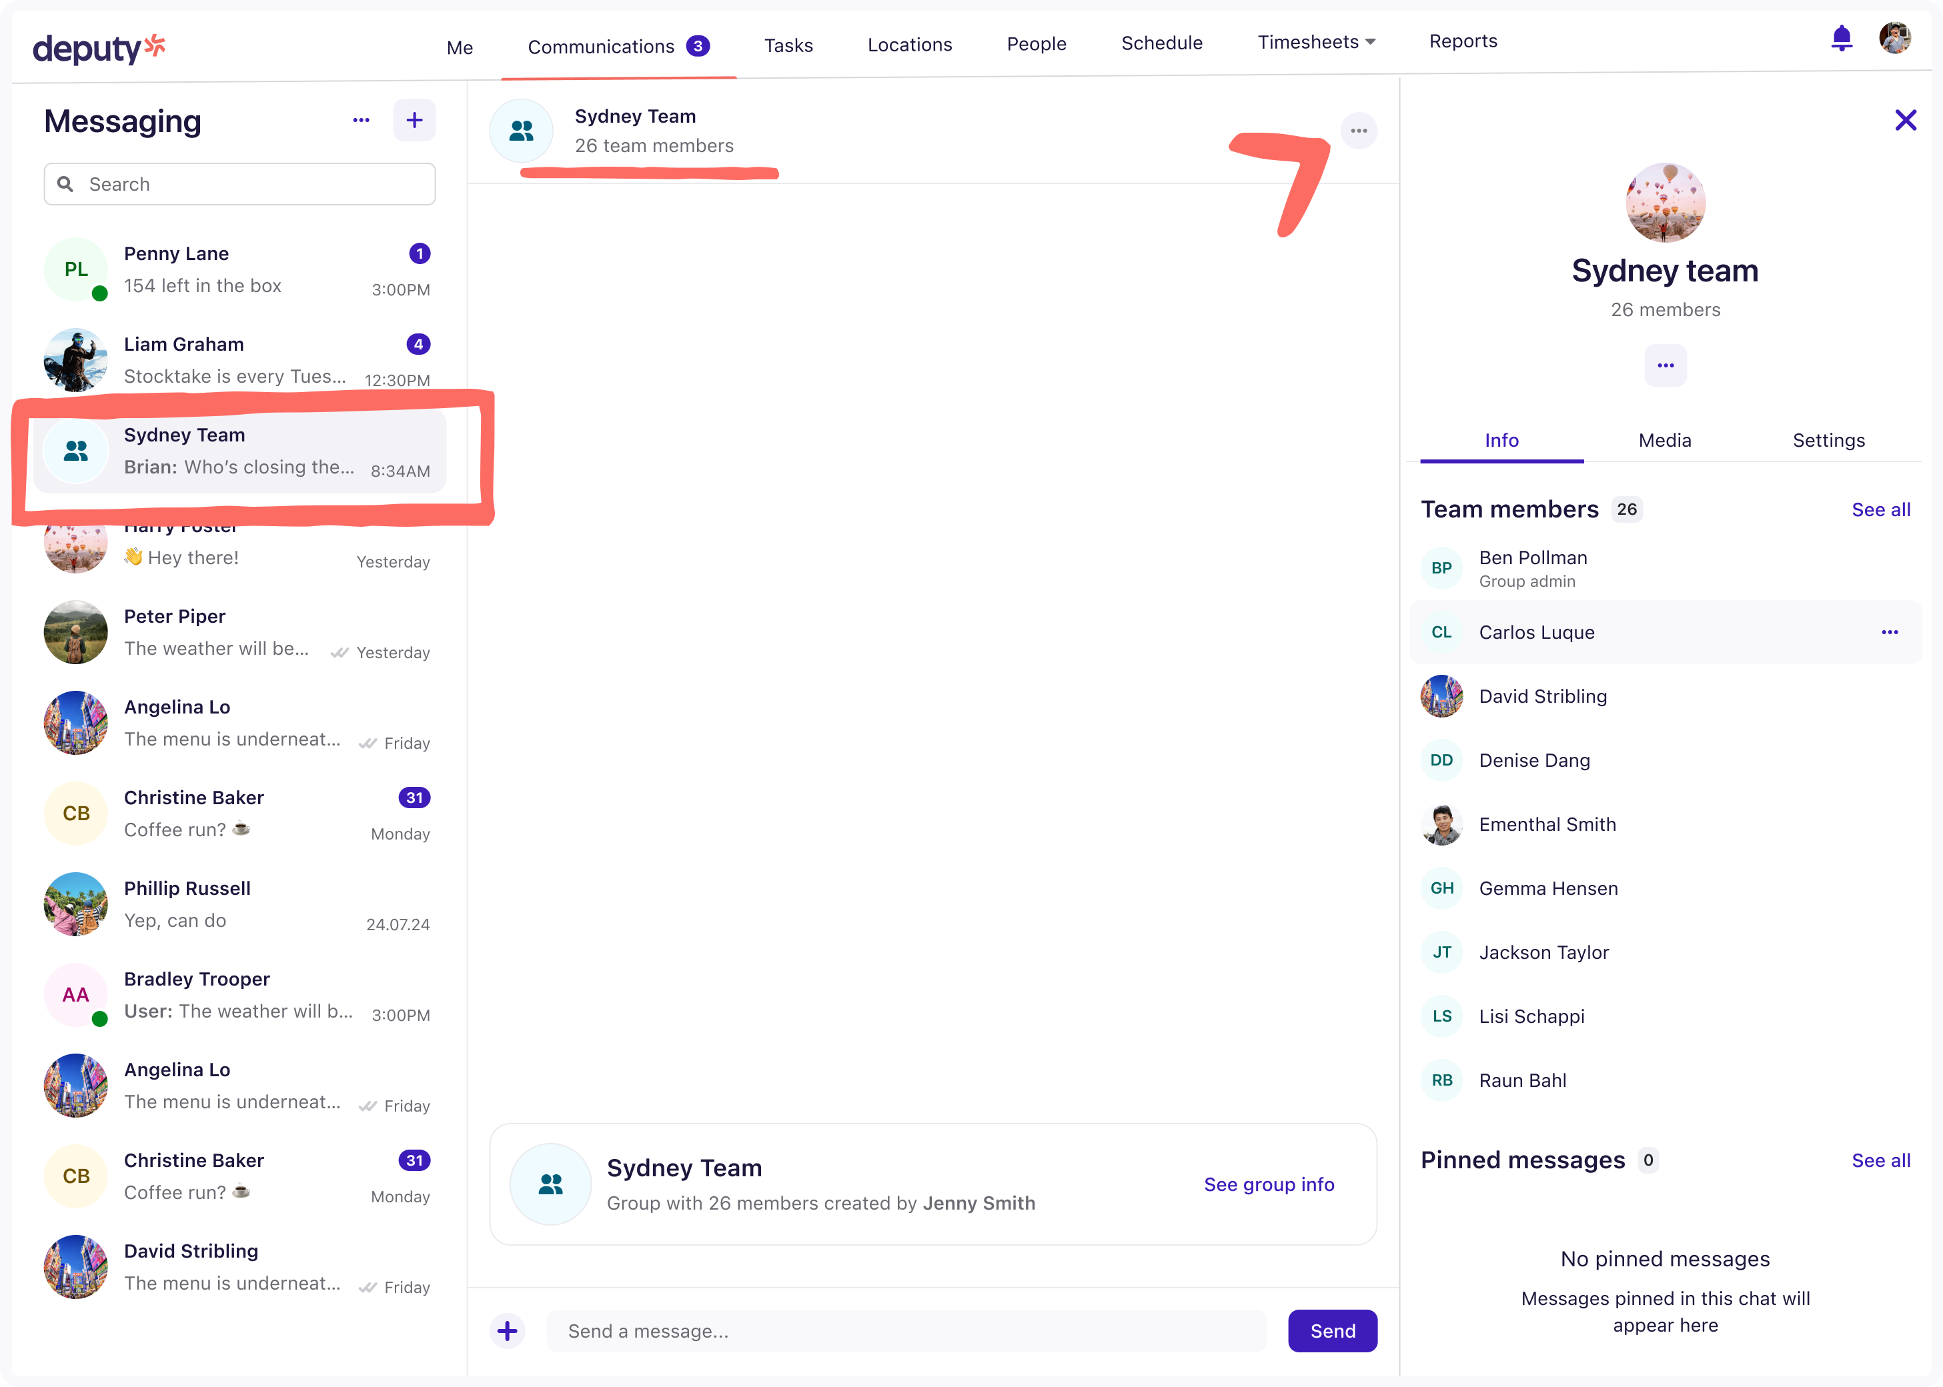Click the Sydney Team group avatar in chat header
Viewport: 1943px width, 1387px height.
tap(521, 130)
